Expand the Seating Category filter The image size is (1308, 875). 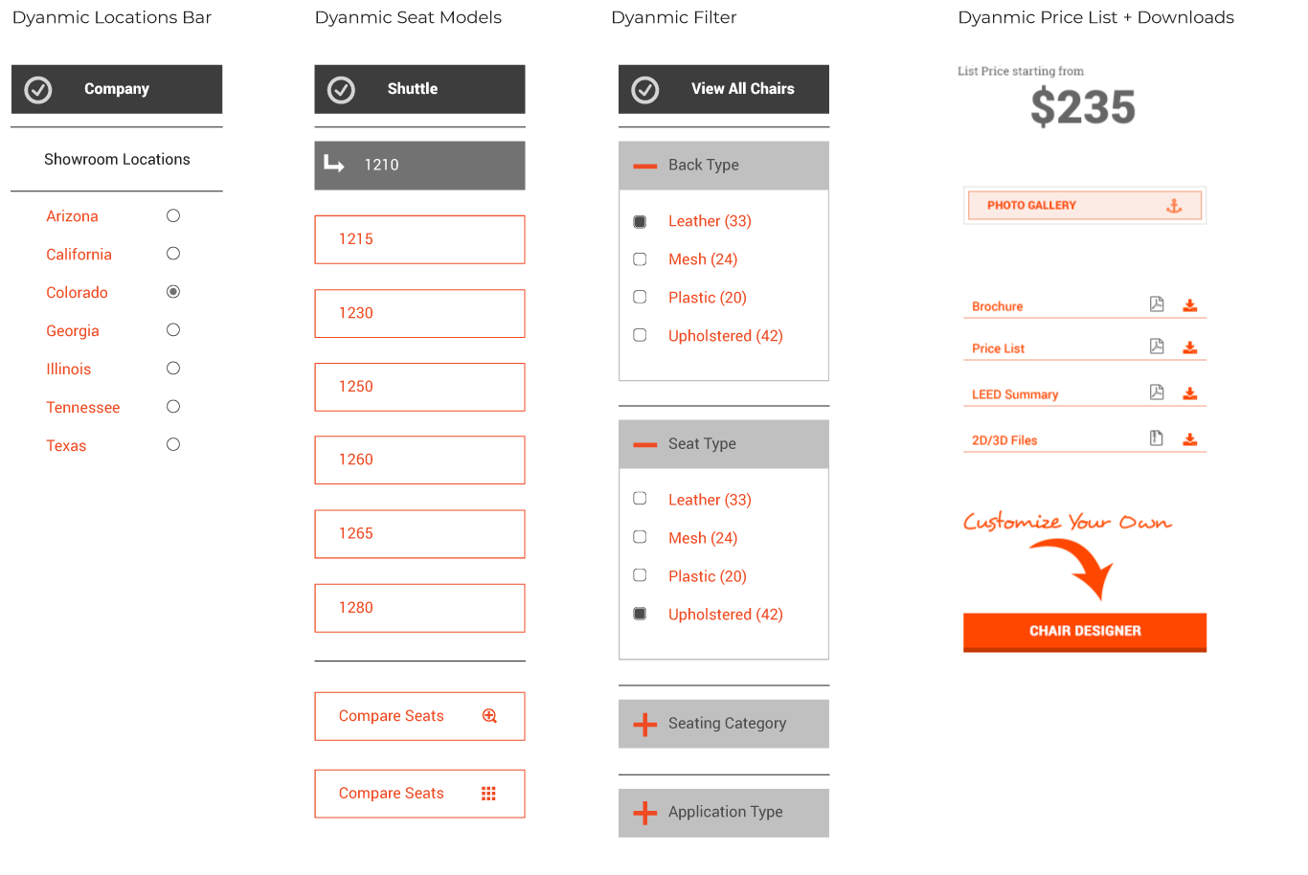coord(645,725)
